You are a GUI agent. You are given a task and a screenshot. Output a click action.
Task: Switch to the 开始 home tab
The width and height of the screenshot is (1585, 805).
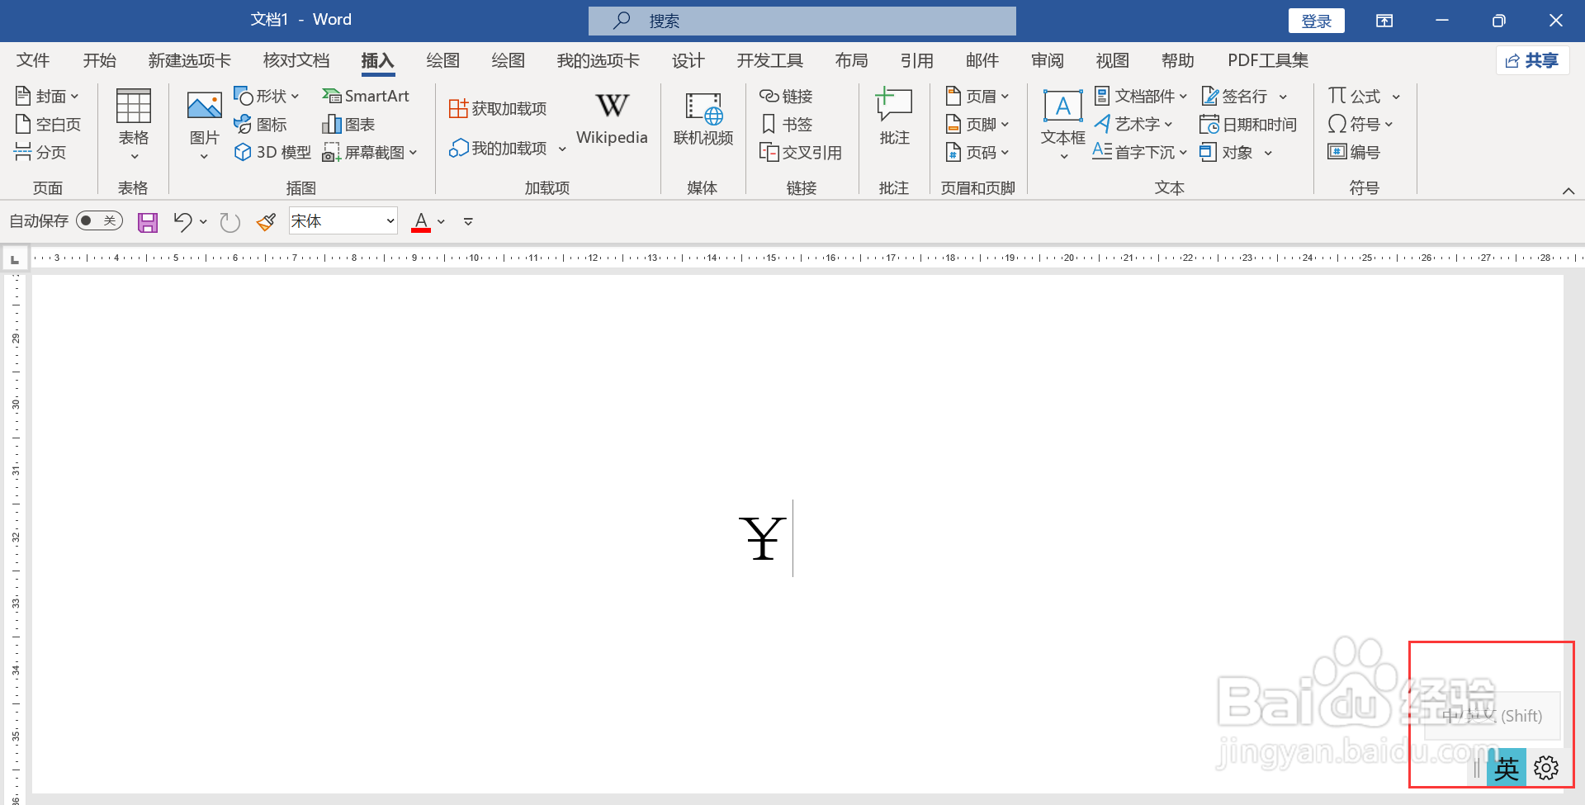tap(100, 60)
